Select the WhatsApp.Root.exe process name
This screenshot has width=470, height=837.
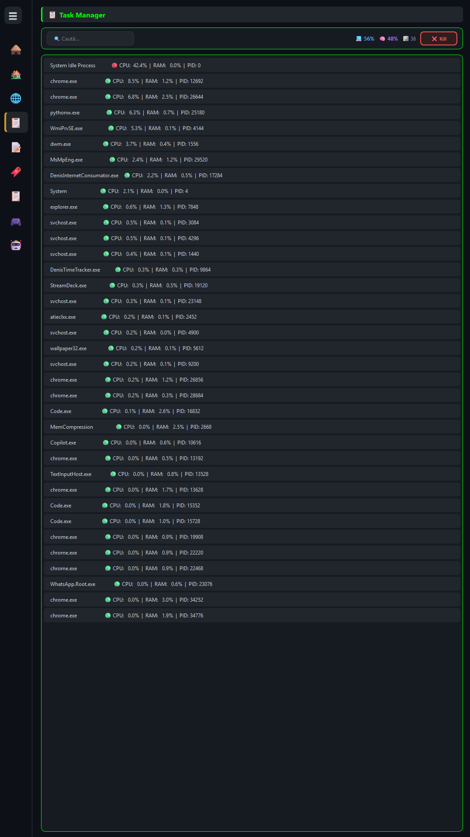[73, 584]
